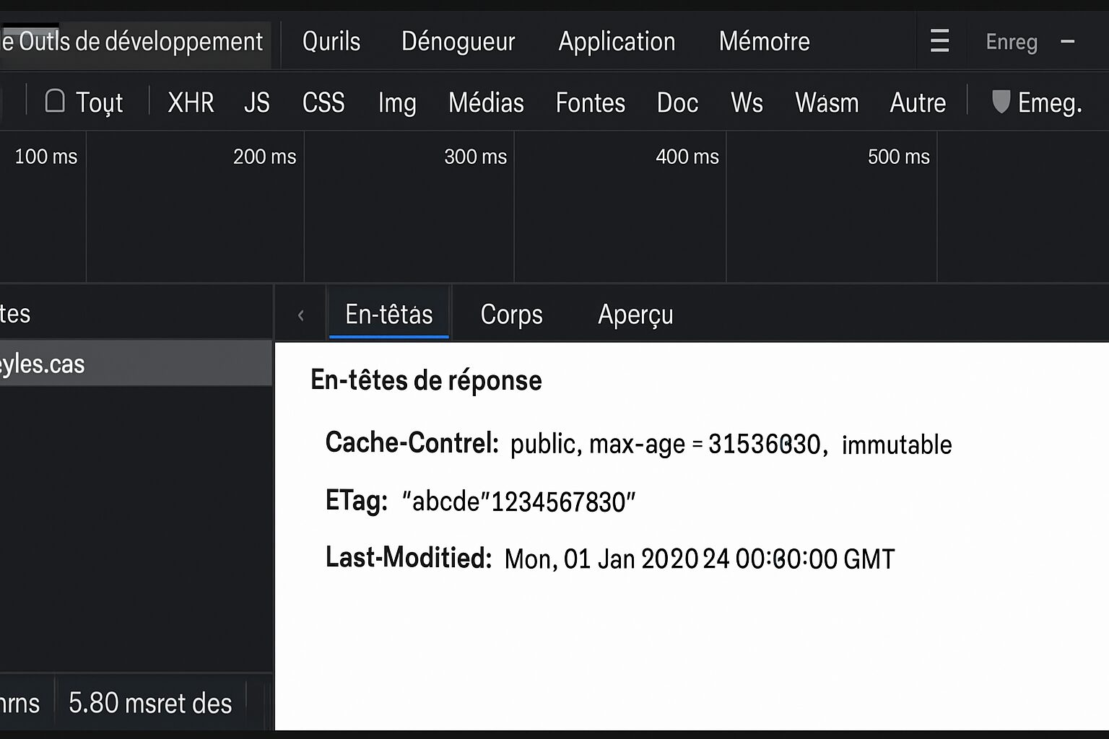Show only Fontes requests
This screenshot has width=1109, height=739.
click(x=591, y=102)
